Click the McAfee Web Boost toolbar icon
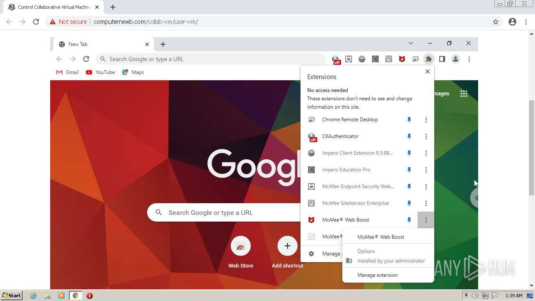 click(x=402, y=59)
